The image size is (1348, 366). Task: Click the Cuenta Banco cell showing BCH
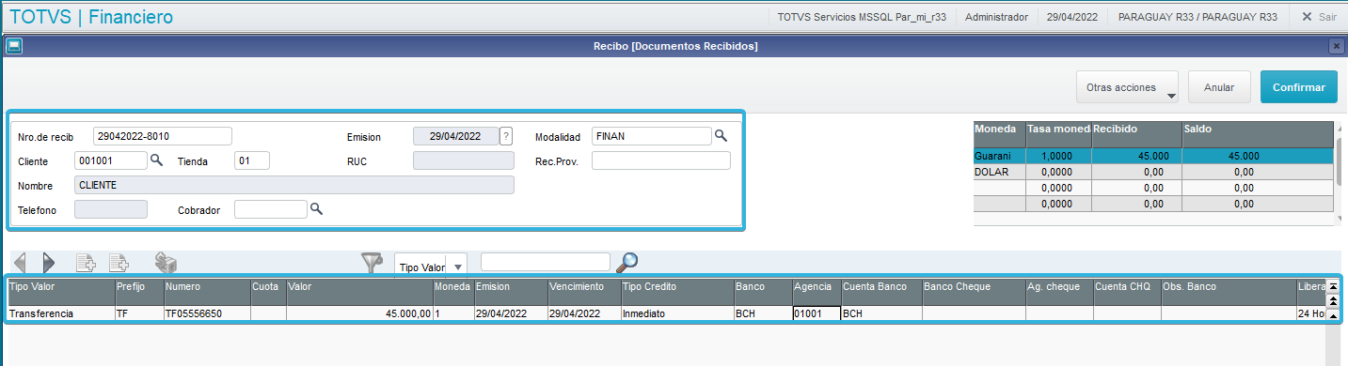point(881,313)
